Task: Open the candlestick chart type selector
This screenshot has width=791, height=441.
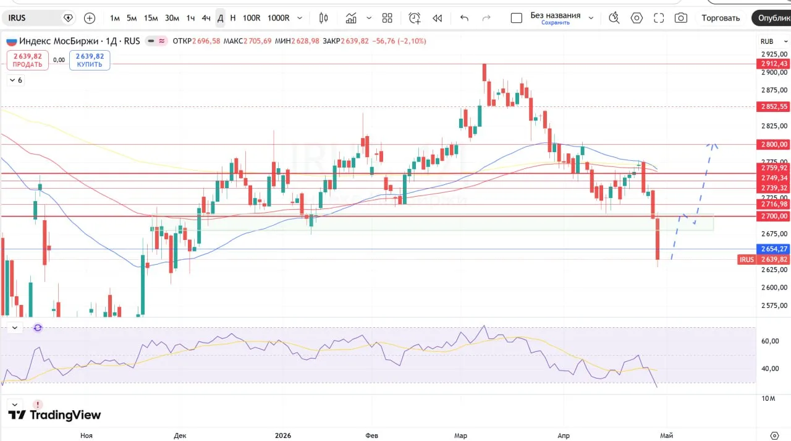Action: [324, 18]
